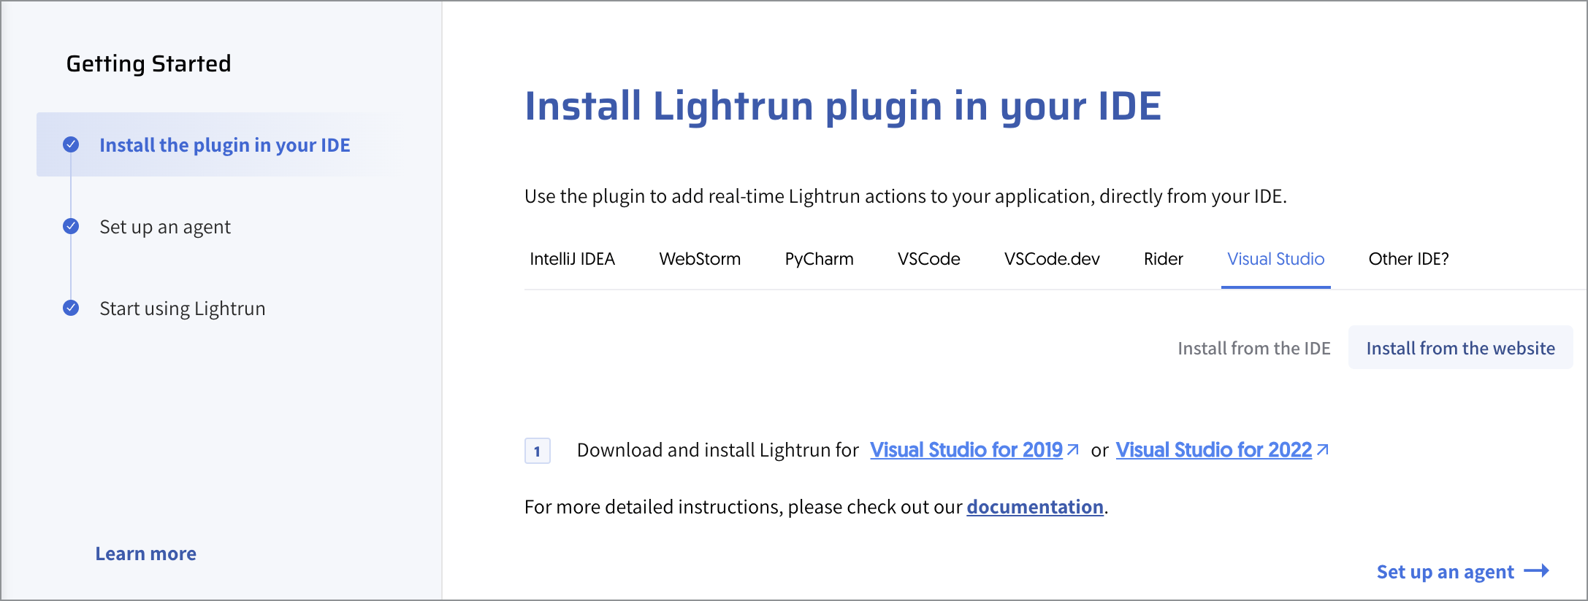Choose the VSCode tab

coord(928,260)
